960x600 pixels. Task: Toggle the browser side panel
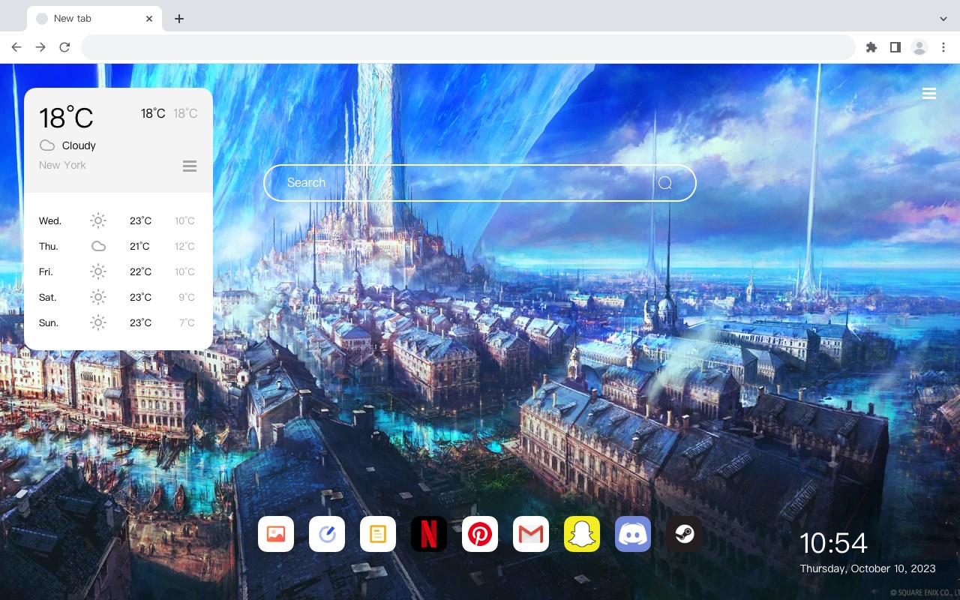(895, 47)
